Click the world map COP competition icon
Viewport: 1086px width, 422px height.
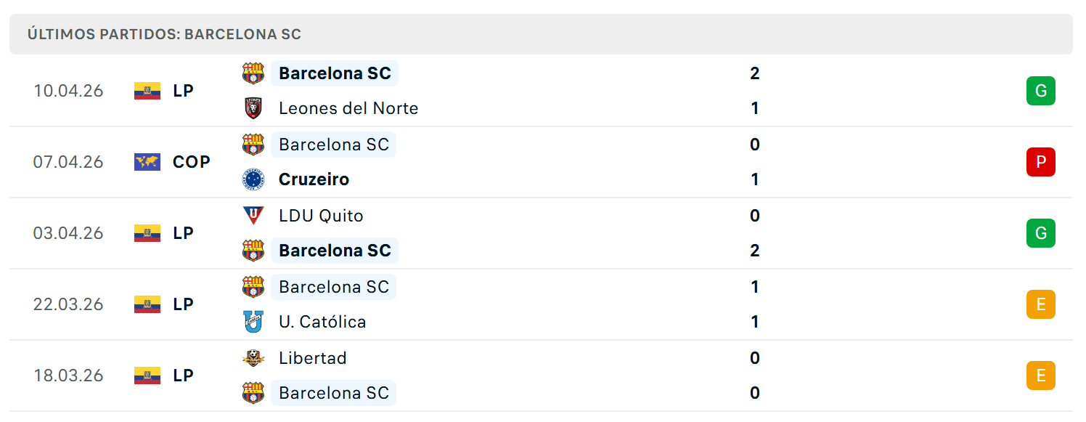pyautogui.click(x=147, y=162)
